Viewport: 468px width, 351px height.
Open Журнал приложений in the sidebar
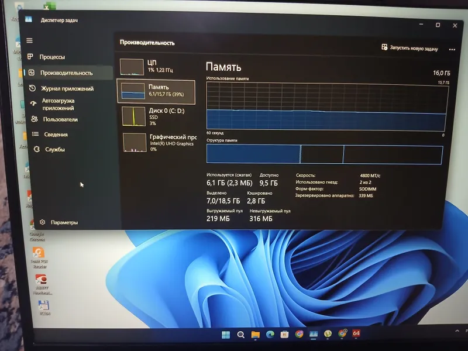(x=67, y=89)
